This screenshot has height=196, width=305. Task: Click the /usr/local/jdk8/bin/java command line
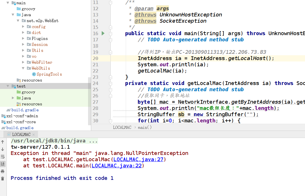pos(54,141)
